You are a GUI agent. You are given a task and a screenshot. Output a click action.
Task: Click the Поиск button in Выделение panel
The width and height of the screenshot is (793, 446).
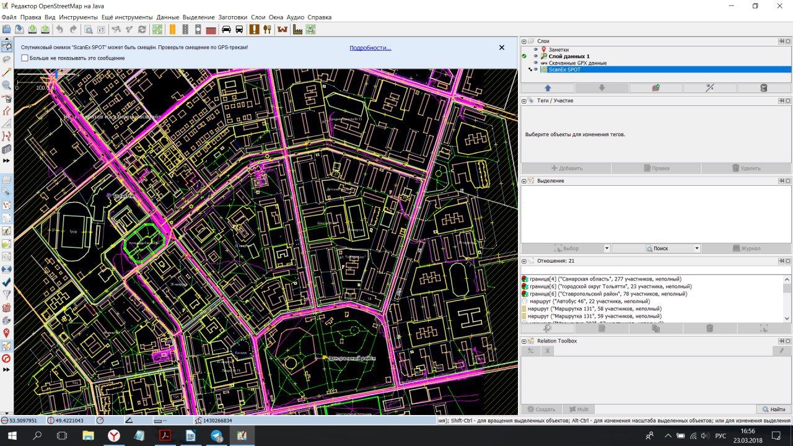pos(656,248)
